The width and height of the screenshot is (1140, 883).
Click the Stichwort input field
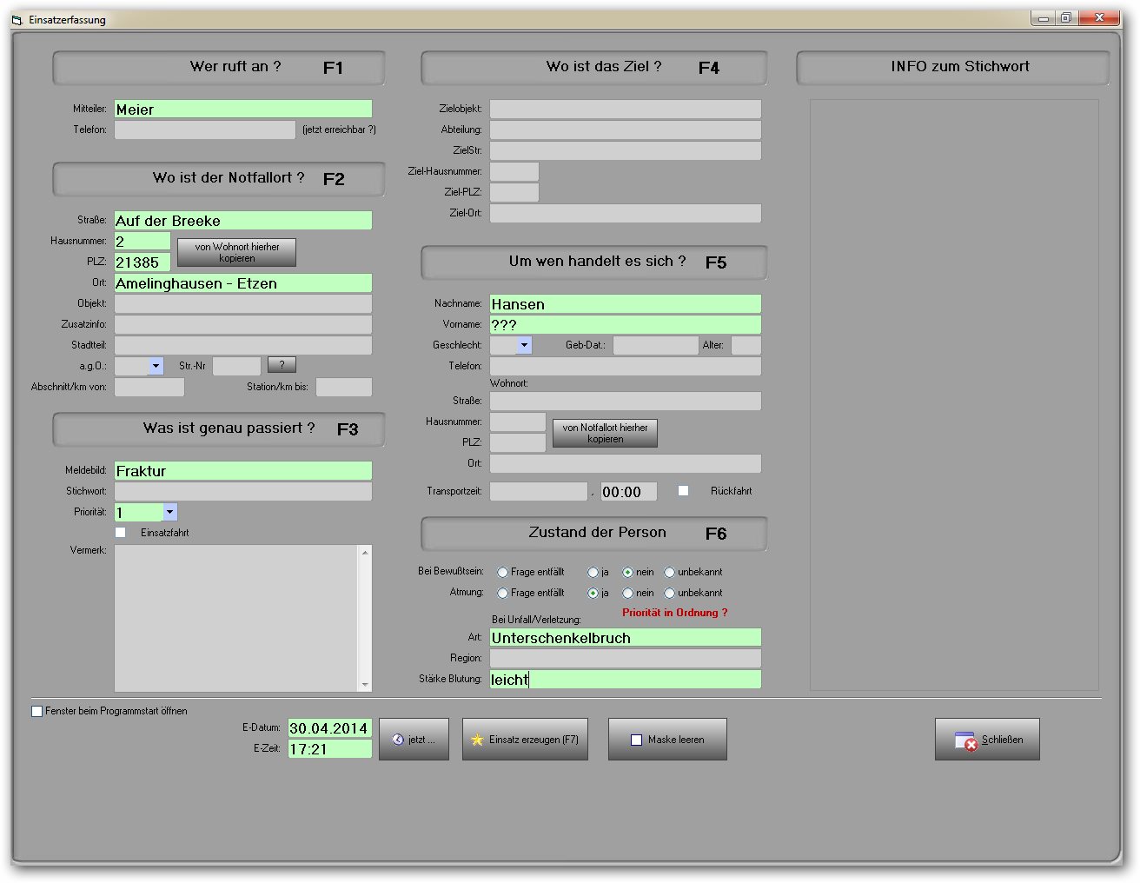pos(243,491)
